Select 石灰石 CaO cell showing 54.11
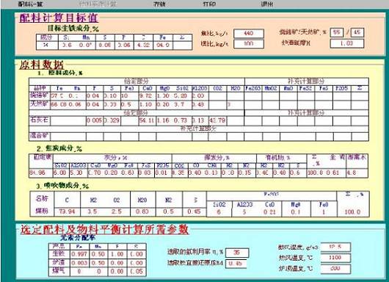This screenshot has width=389, height=282. click(x=147, y=121)
